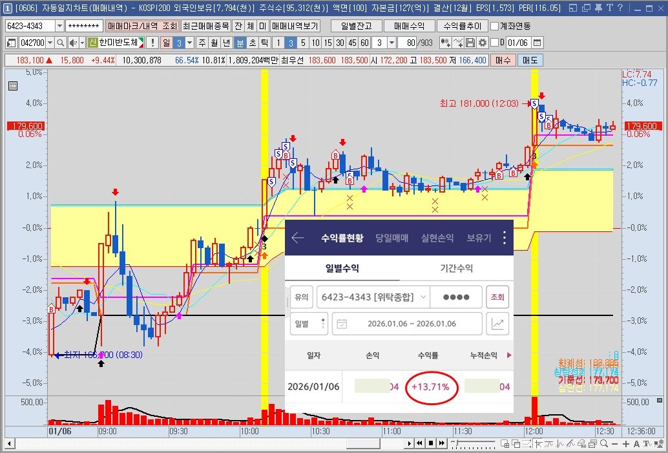Viewport: 668px width, 453px height.
Task: Click the stock search magnifier icon
Action: [x=60, y=43]
